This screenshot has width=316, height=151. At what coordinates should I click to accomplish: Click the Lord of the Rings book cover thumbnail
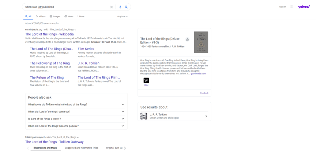coord(201,42)
